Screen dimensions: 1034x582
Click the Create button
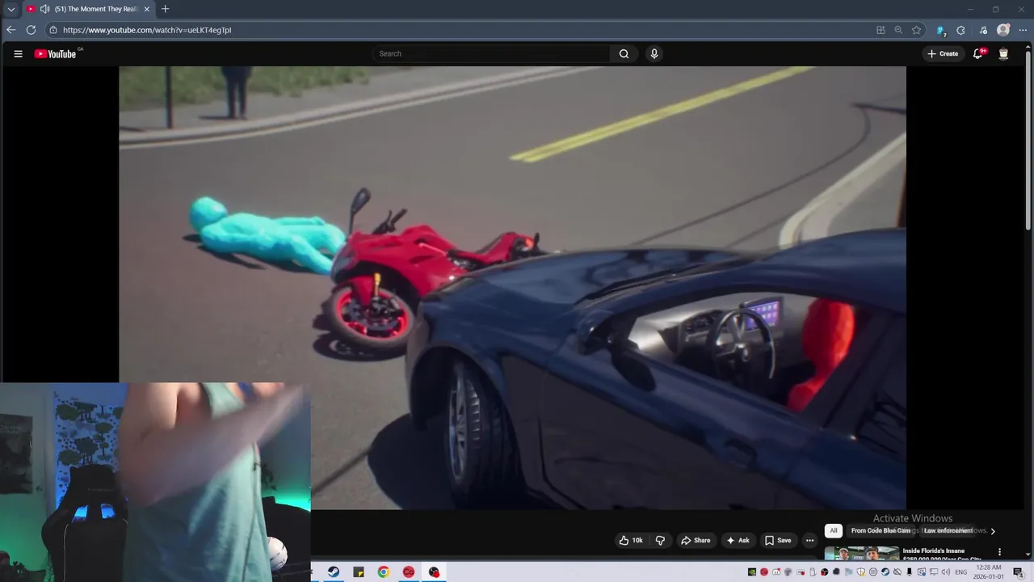[x=943, y=54]
